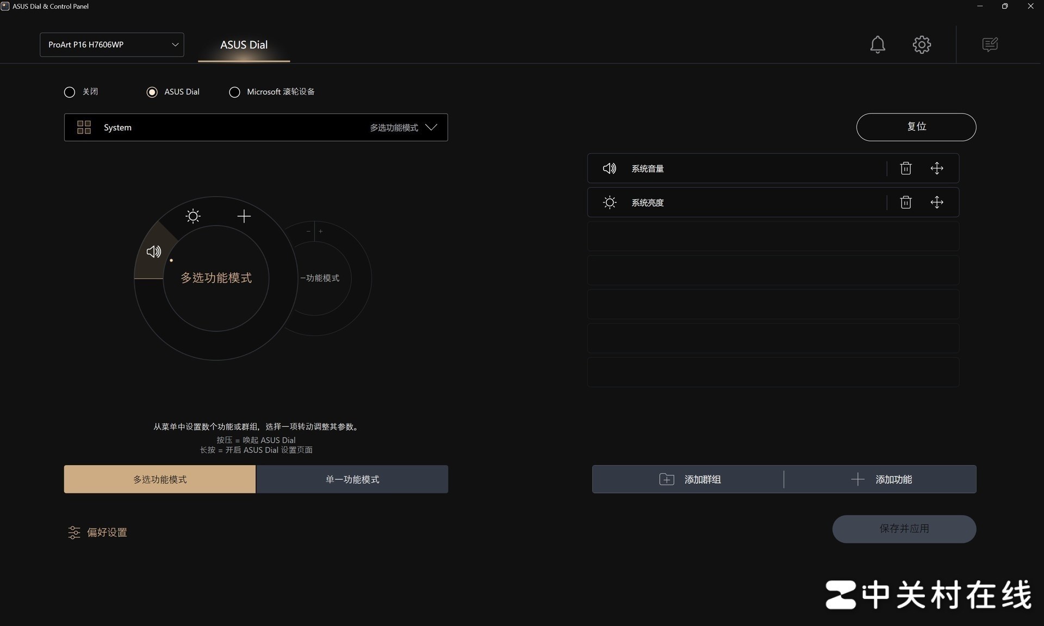Screen dimensions: 1044x626
Task: Click the plus icon on the dial ring
Action: [x=244, y=216]
